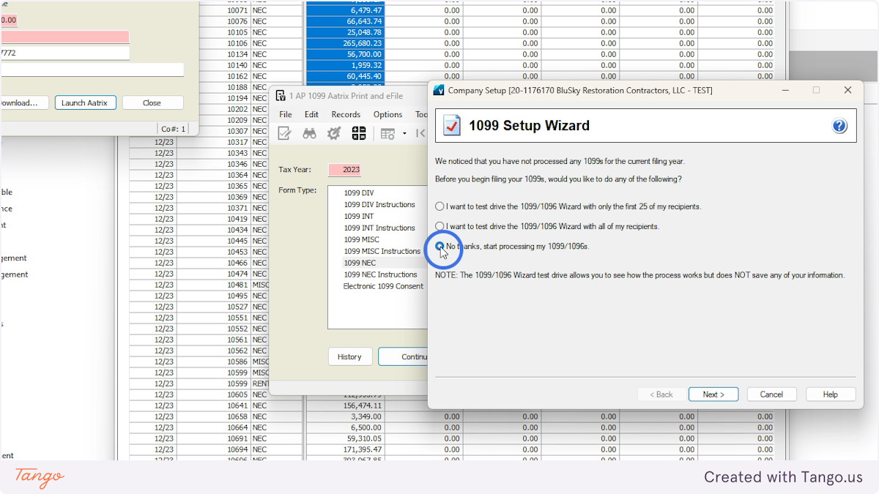879x494 pixels.
Task: Select 1099 MISC Instructions in list
Action: pos(382,251)
